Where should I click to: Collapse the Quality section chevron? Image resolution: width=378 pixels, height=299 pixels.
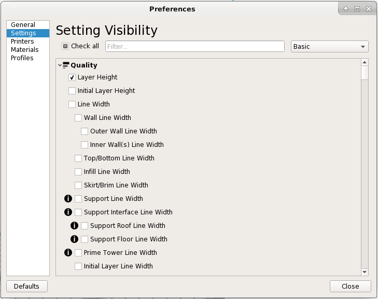pyautogui.click(x=60, y=65)
